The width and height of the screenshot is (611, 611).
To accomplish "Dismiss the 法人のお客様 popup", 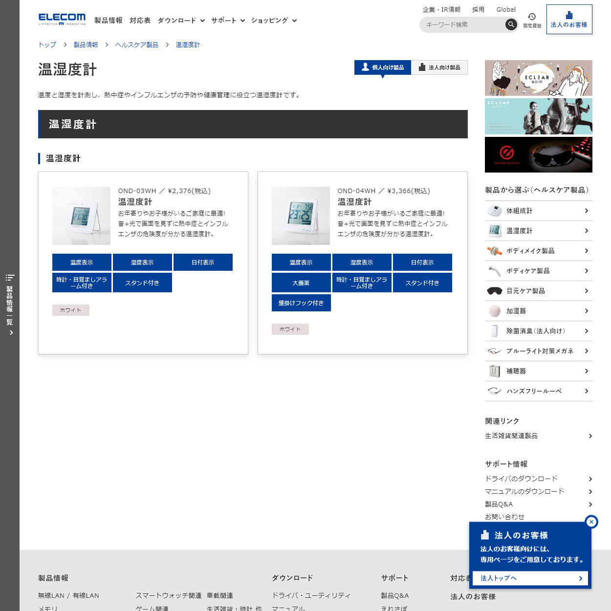I will [x=591, y=522].
